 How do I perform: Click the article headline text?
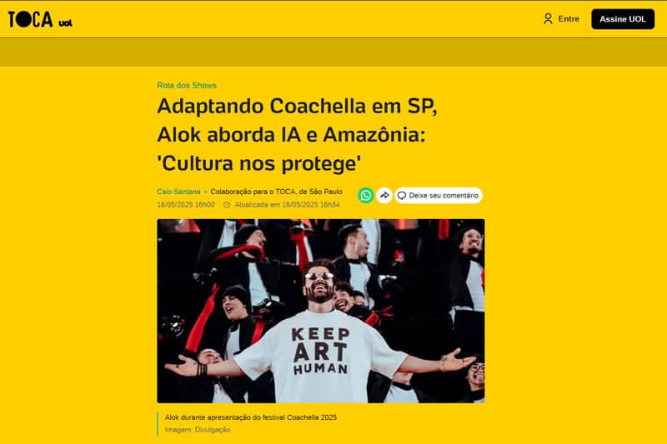coord(298,135)
